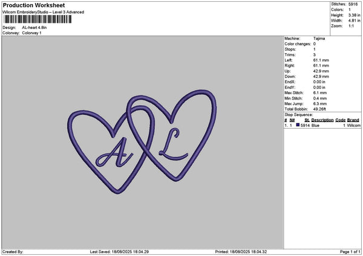This screenshot has width=363, height=256.
Task: Click the 'Colorway 1' value
Action: (31, 33)
